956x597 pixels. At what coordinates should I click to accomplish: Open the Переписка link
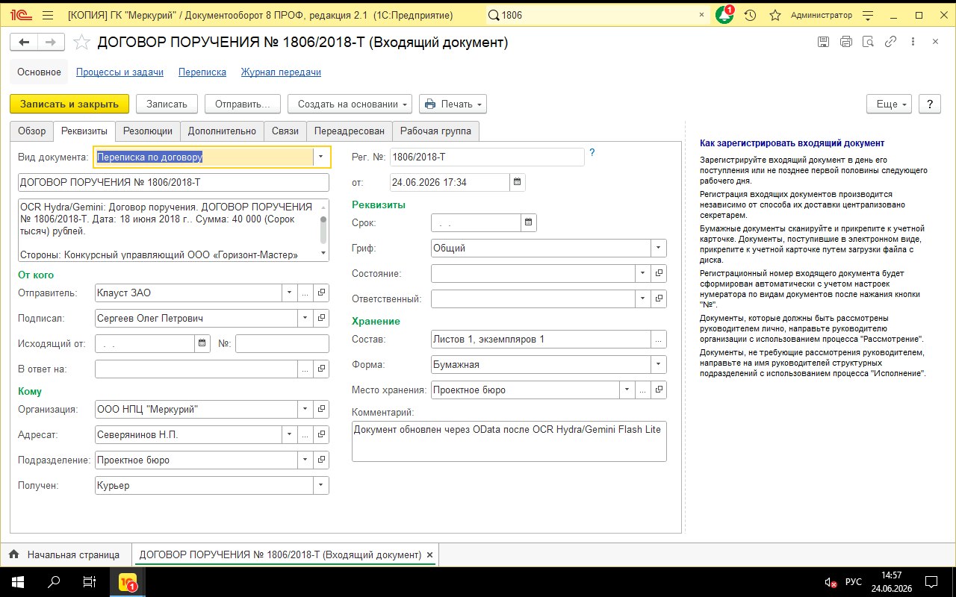click(x=202, y=72)
